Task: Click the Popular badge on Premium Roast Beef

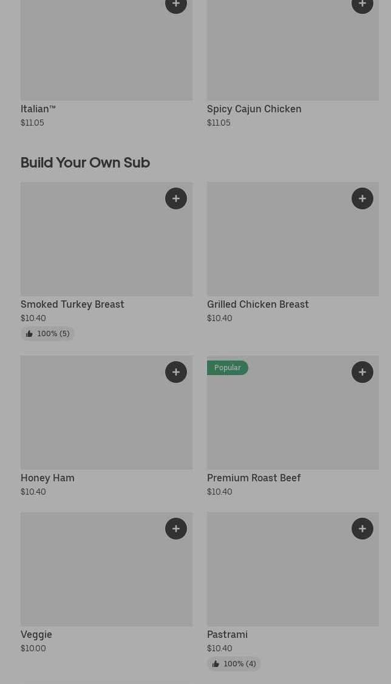Action: coord(228,368)
